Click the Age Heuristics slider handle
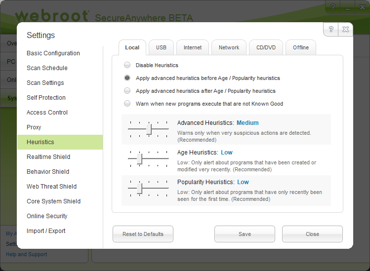Image resolution: width=370 pixels, height=271 pixels. point(139,159)
